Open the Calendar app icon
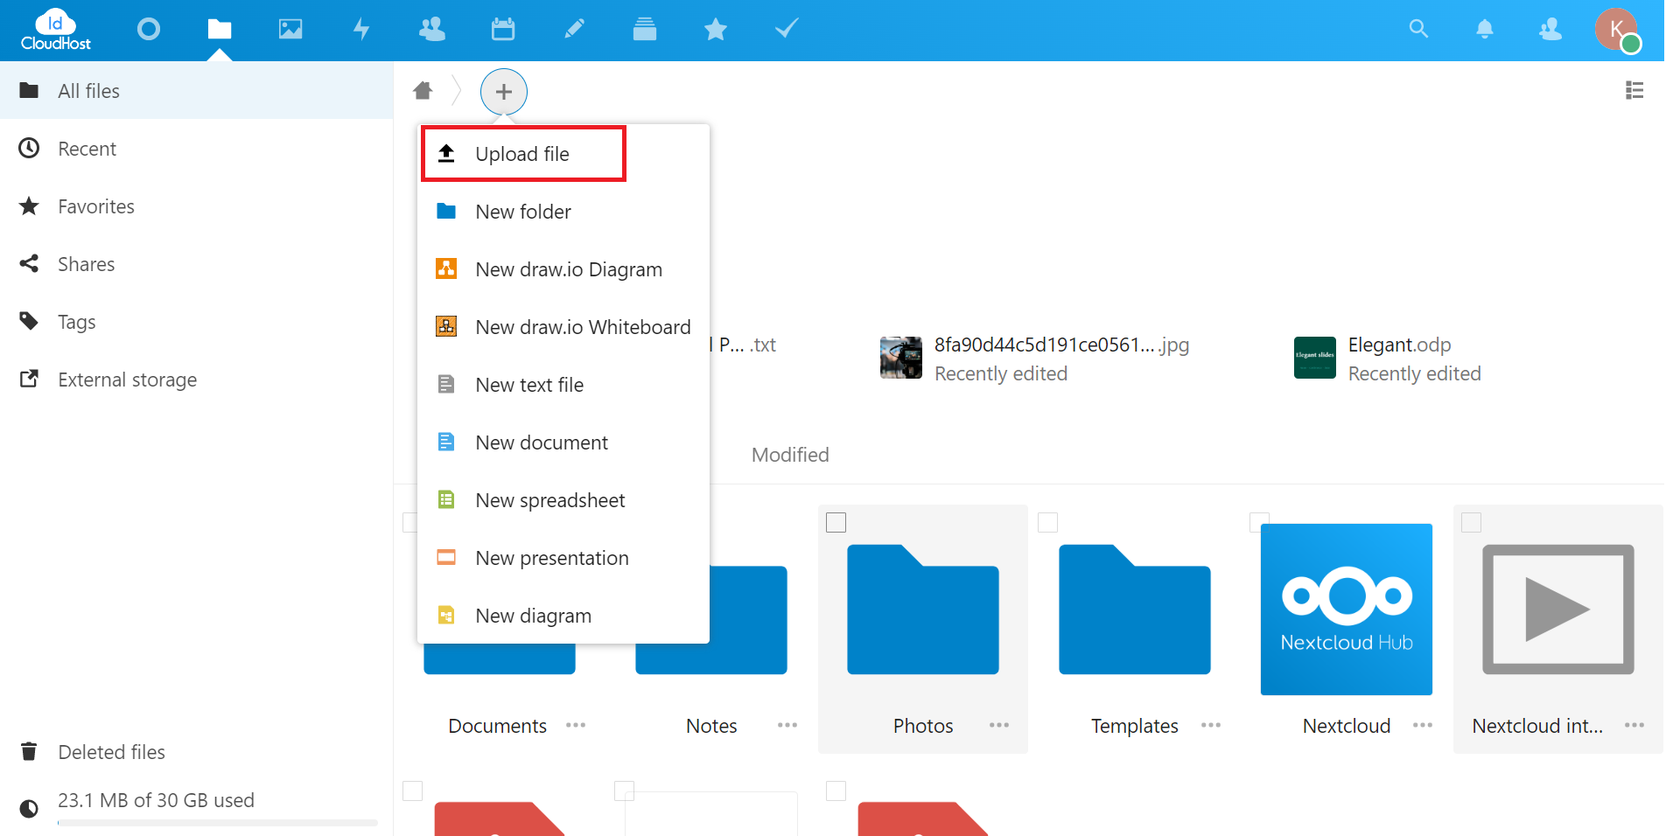Screen dimensions: 1666x836 (503, 29)
